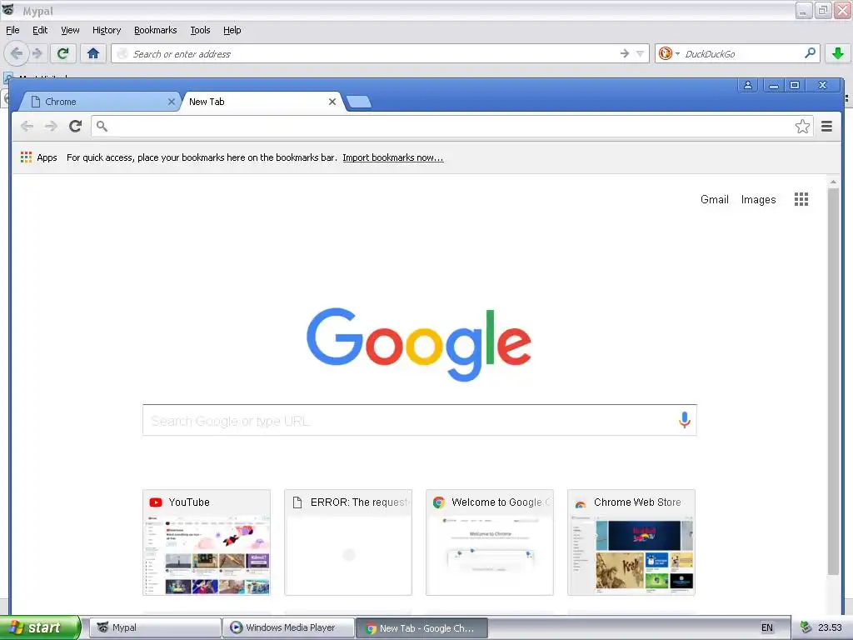Click system tray icon beside clock
Screen dimensions: 853x640
(806, 627)
